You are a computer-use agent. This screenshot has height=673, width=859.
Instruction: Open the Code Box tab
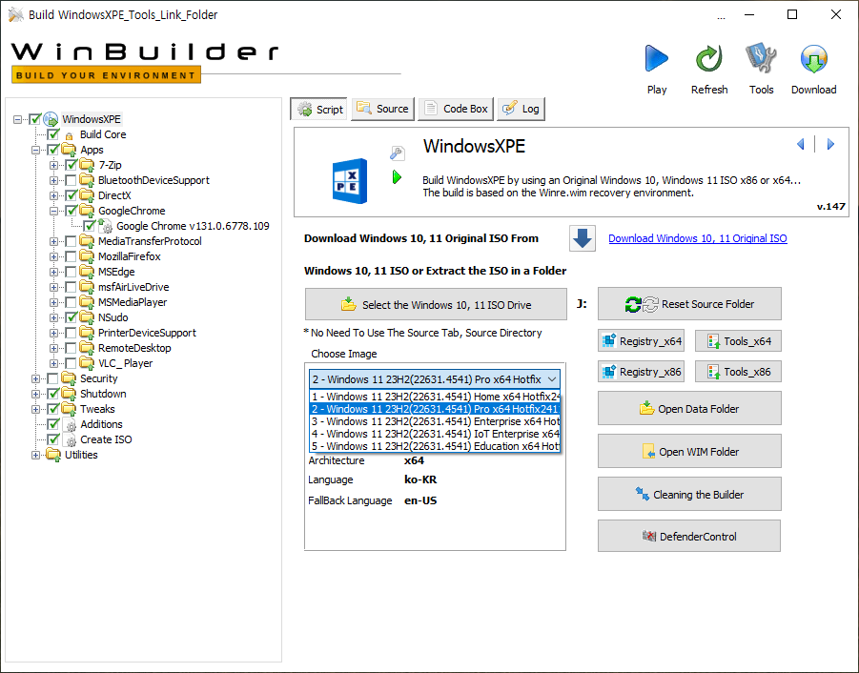pos(457,109)
